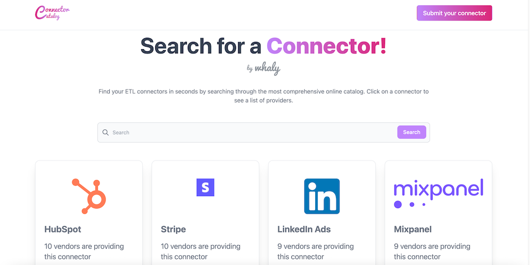This screenshot has height=265, width=530.
Task: Click the LinkedIn Ads logo
Action: click(x=322, y=196)
